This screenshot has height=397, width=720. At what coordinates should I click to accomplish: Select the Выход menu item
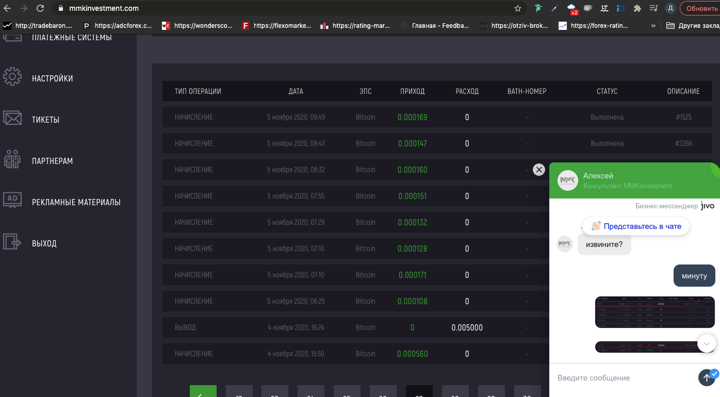(x=44, y=243)
